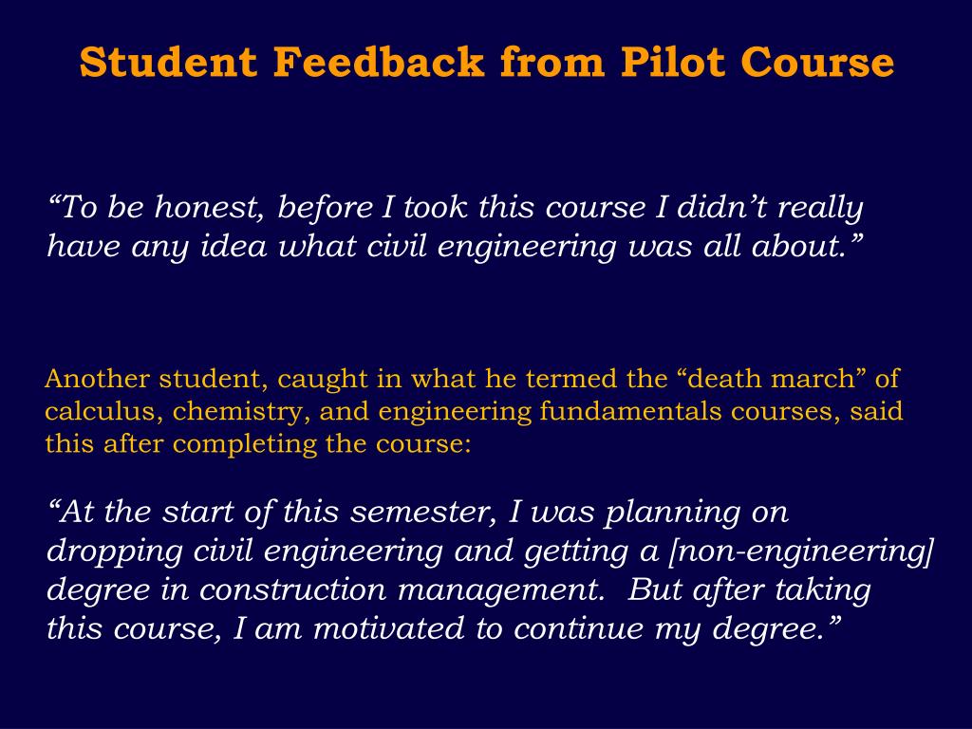The image size is (972, 729).
Task: Click the orange paragraph beginning "Another student"
Action: pyautogui.click(x=474, y=411)
